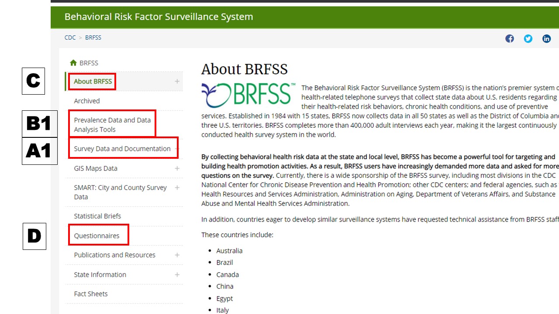Click the BRFSS home icon above the sidebar menu

click(73, 62)
